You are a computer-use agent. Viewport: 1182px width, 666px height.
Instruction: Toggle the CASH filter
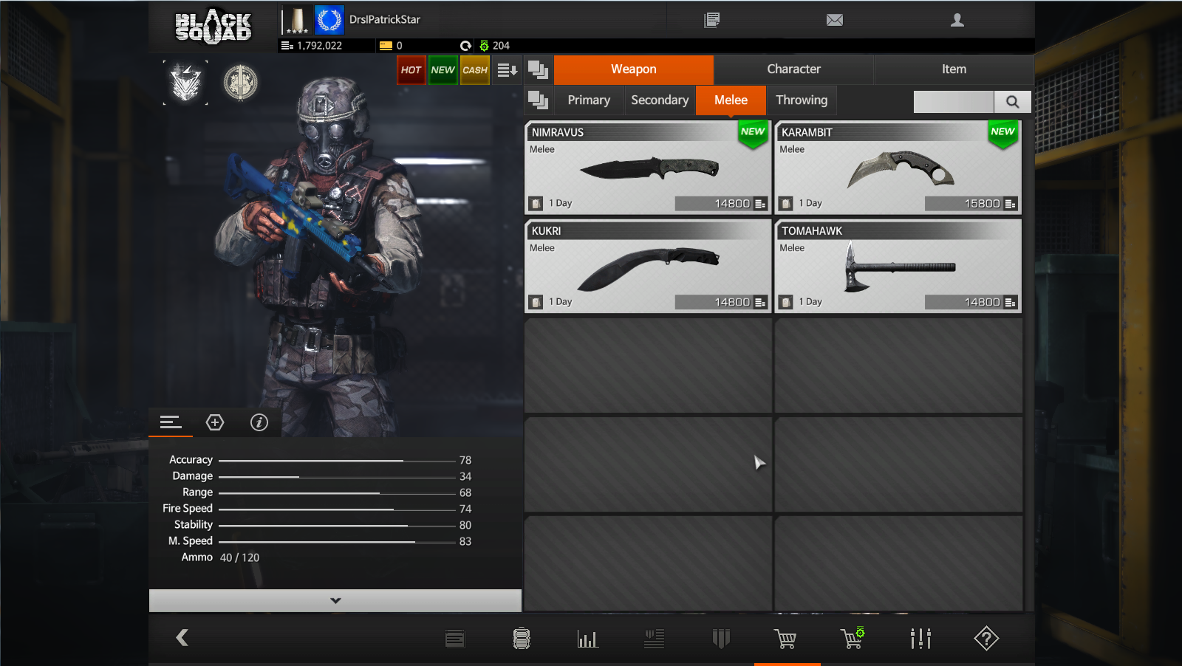click(x=475, y=70)
